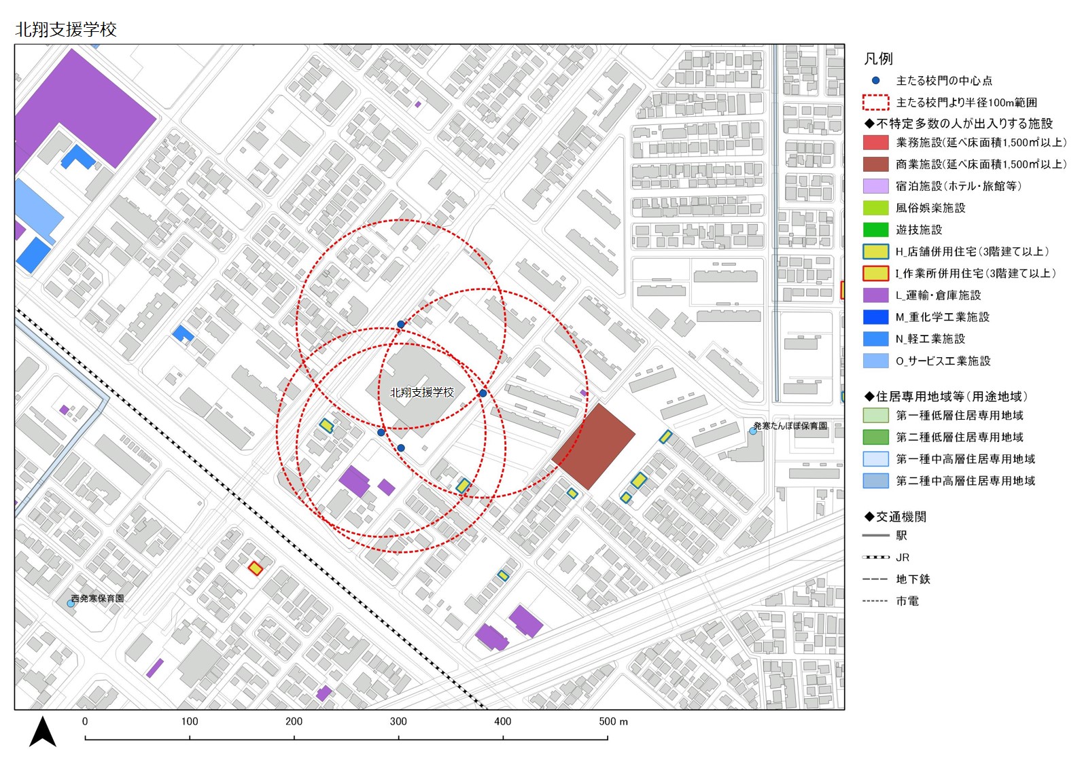The width and height of the screenshot is (1082, 764).
Task: Click the 地下鉄 dashed line symbol
Action: click(875, 579)
